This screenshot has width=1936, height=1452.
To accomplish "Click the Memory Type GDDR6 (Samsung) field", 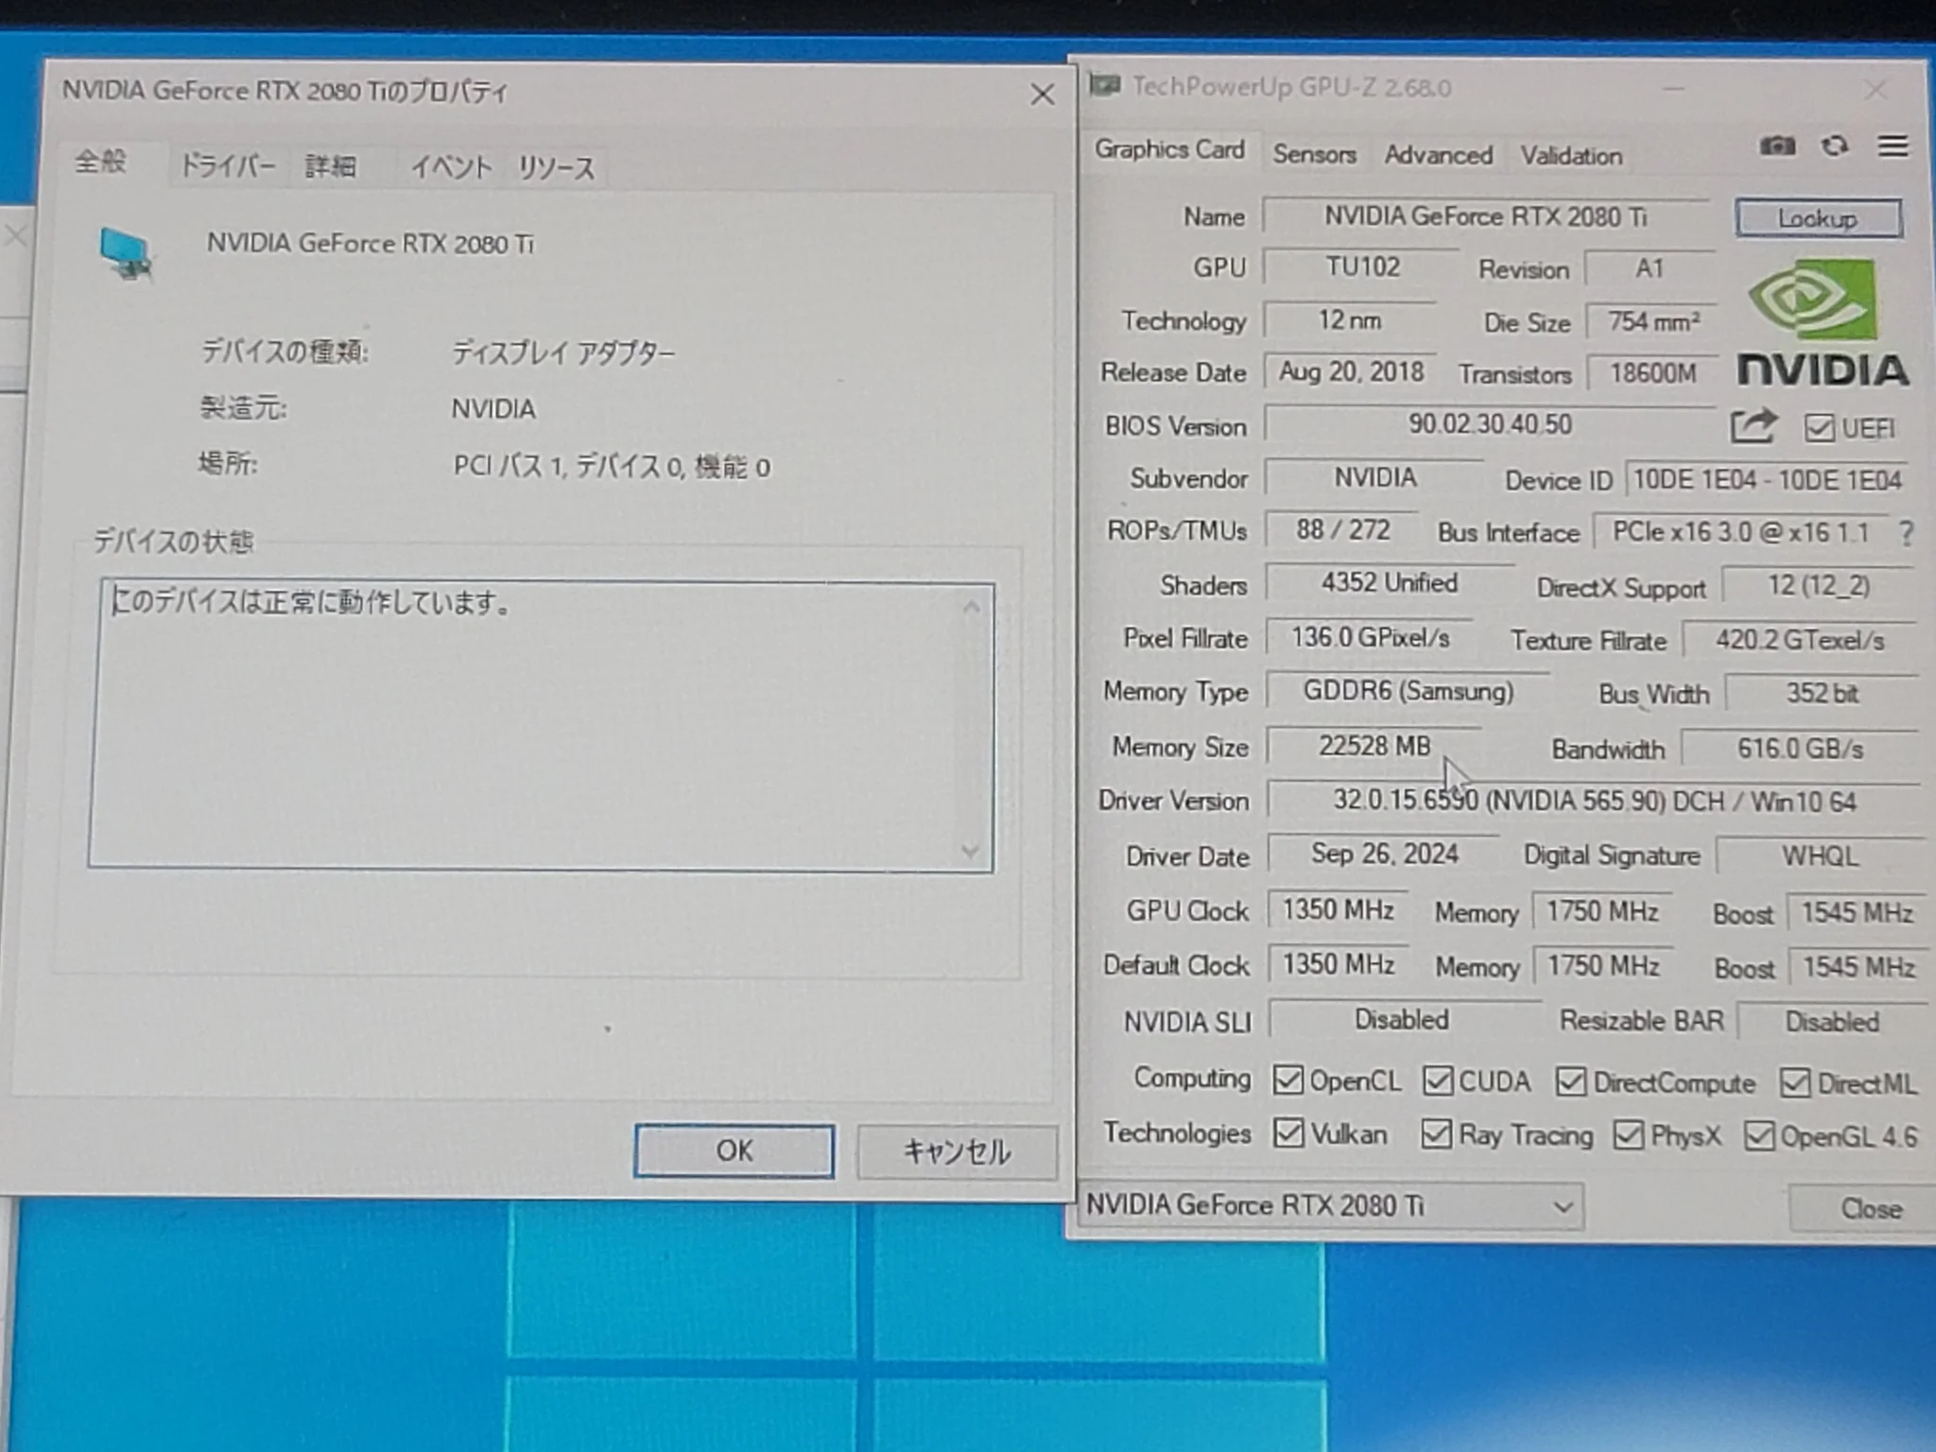I will [x=1409, y=691].
